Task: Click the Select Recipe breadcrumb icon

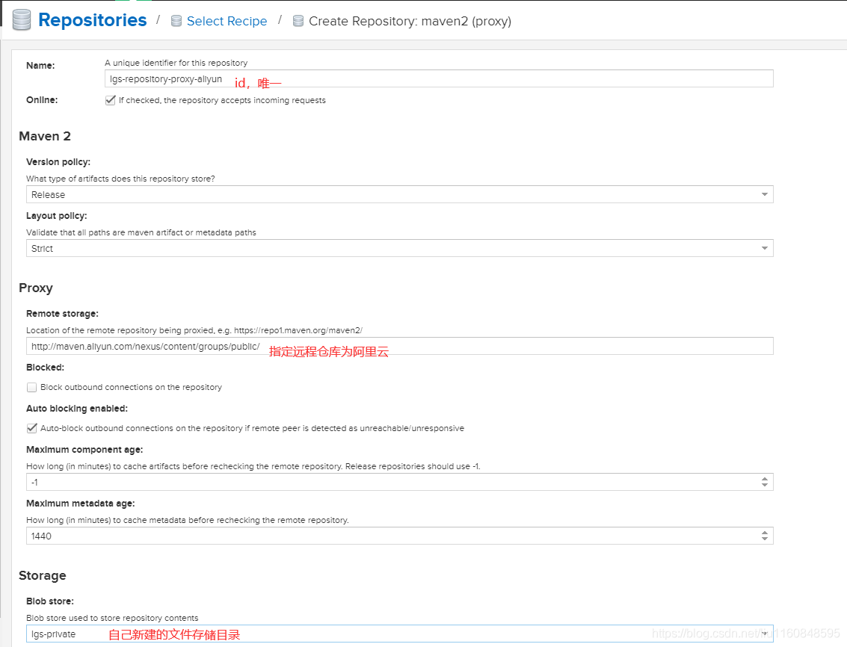Action: [176, 21]
